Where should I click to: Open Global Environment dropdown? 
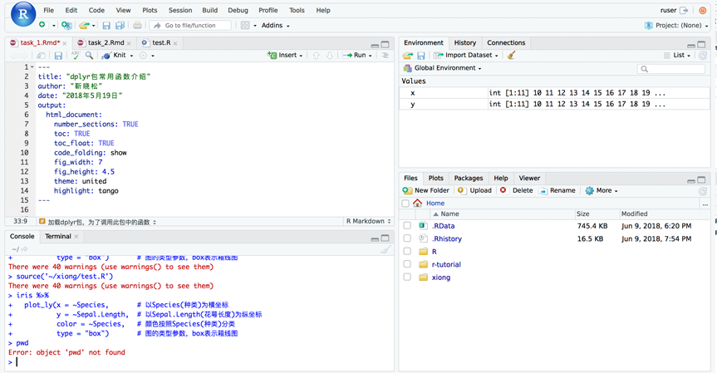click(442, 68)
